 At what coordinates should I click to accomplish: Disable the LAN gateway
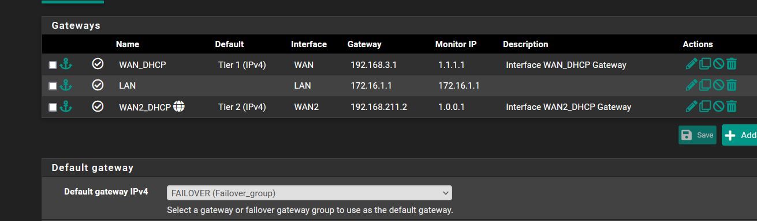pyautogui.click(x=718, y=85)
